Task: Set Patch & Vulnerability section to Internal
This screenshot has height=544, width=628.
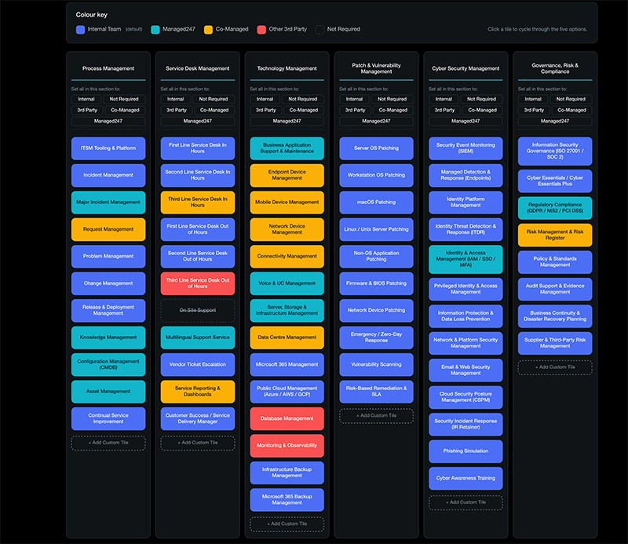Action: [x=354, y=99]
